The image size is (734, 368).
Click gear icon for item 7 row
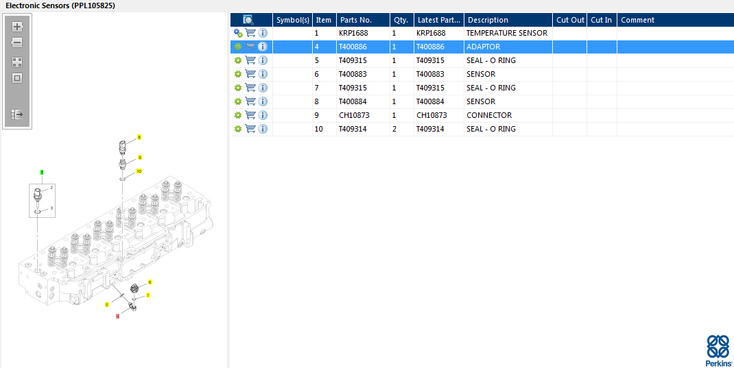click(238, 88)
